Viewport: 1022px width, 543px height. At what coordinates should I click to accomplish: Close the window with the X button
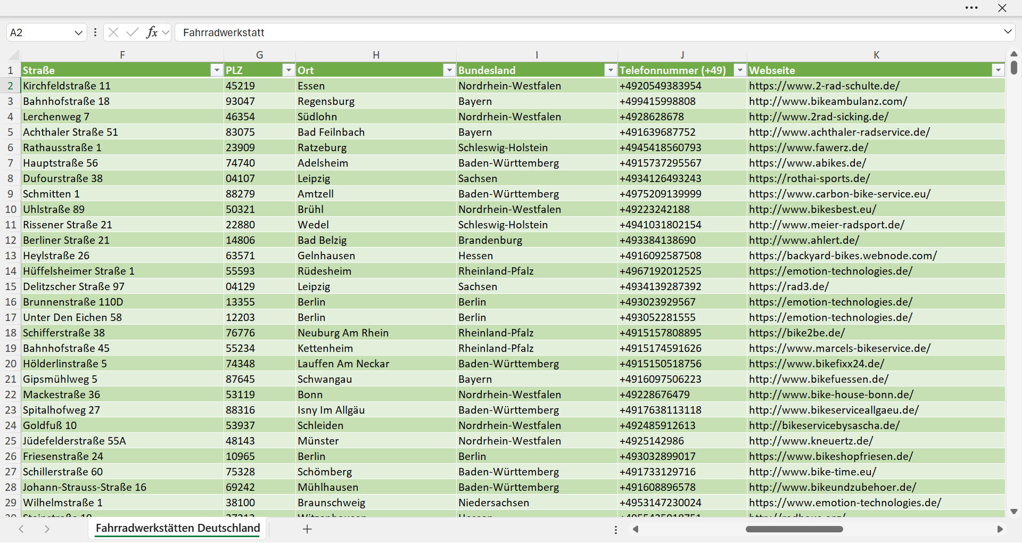click(x=1002, y=8)
